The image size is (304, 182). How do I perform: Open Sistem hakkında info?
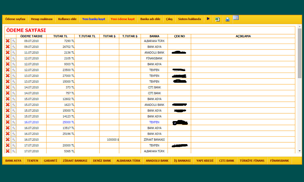(189, 19)
